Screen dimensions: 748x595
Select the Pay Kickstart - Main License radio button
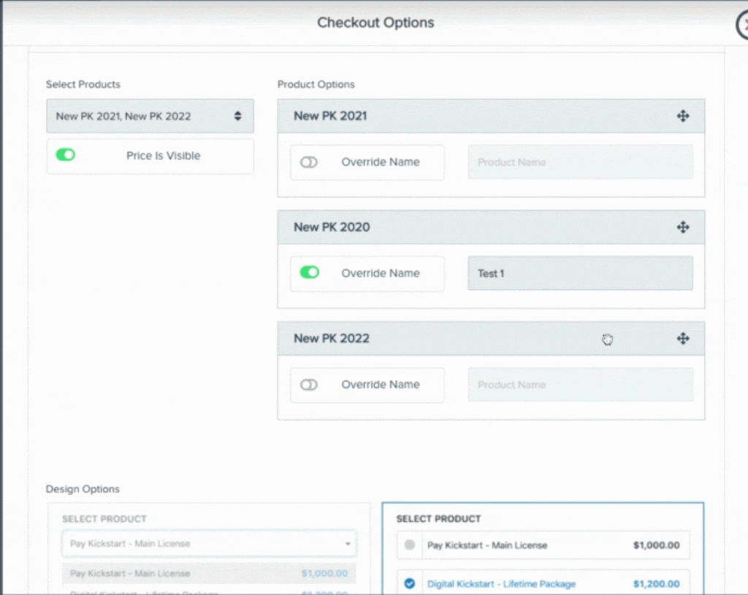[410, 545]
